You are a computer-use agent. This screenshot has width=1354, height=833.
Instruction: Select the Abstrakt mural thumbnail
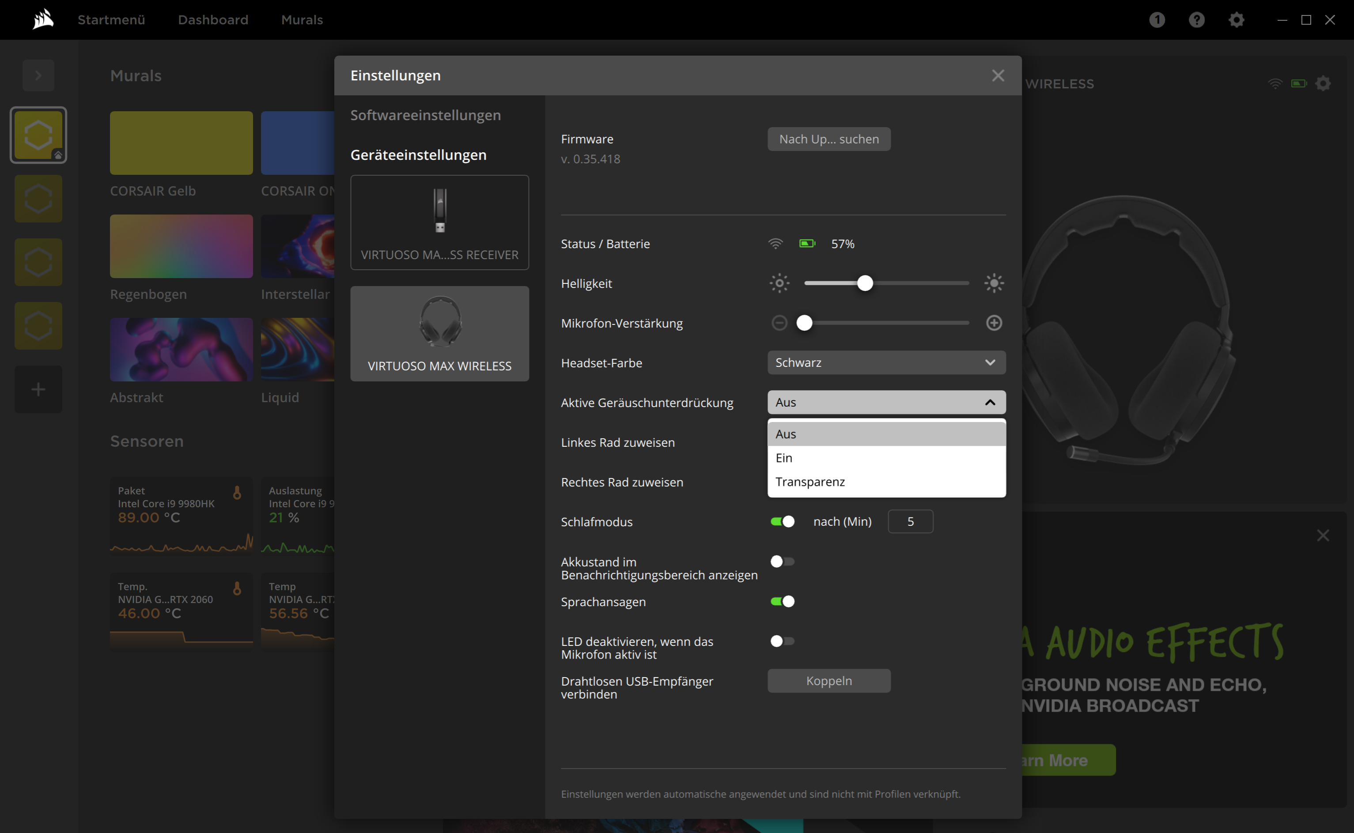pos(182,349)
